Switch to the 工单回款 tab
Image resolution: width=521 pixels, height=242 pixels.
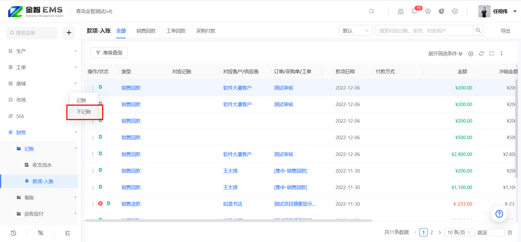tap(176, 31)
